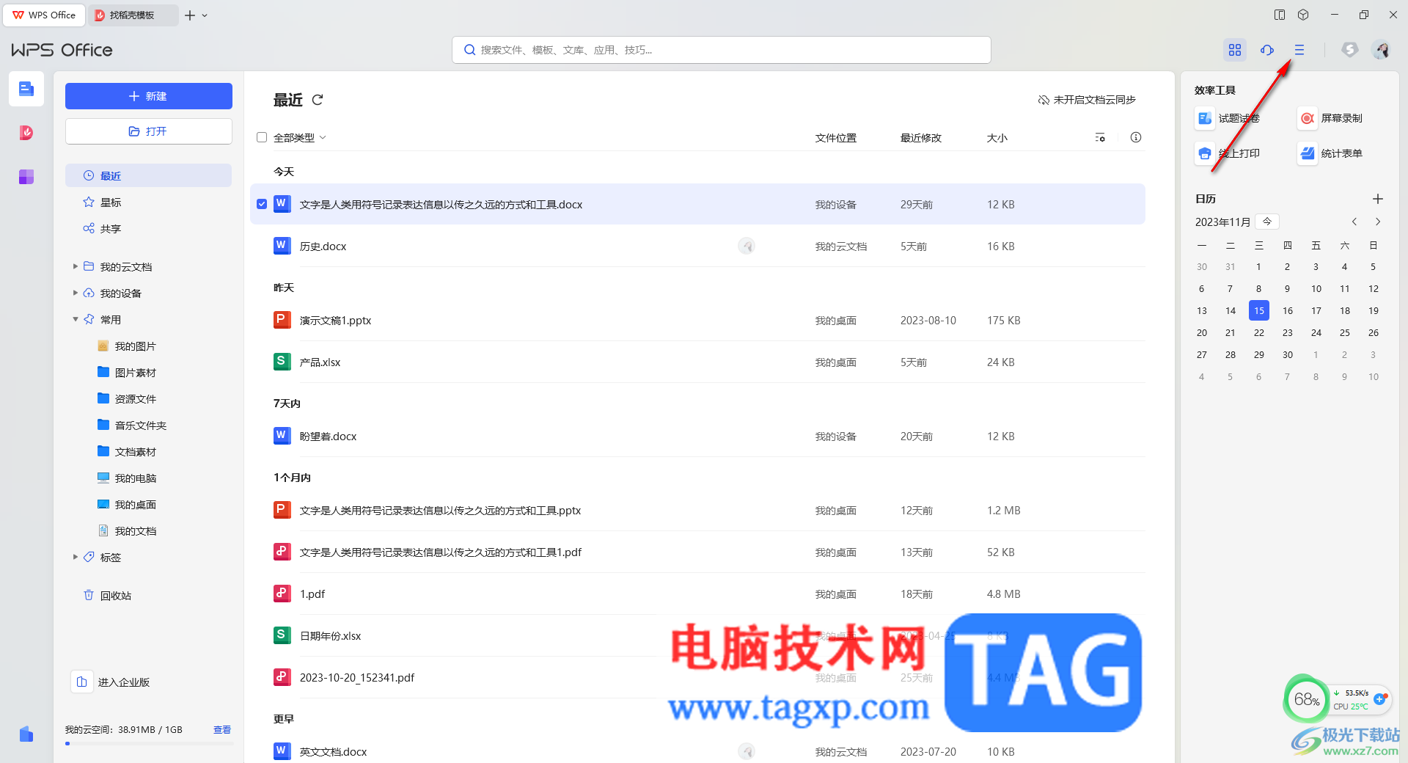Toggle the select-all files checkbox
1408x763 pixels.
tap(262, 138)
